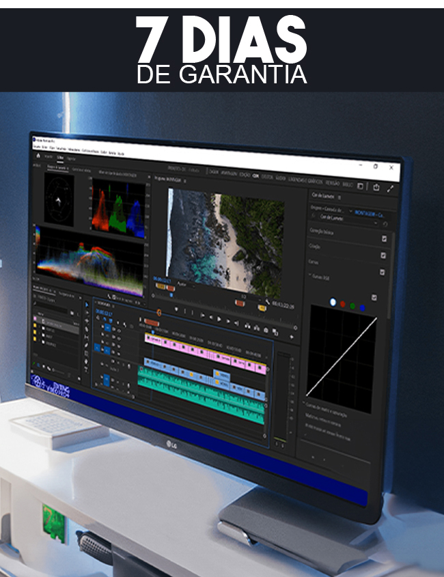Switch to the LEGENDAS E GRÁFICOS workspace
Viewport: 444px width, 577px height.
tap(305, 180)
